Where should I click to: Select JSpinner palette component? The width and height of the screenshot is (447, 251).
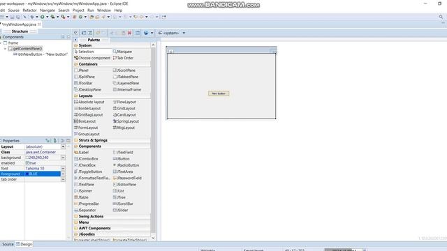tap(83, 191)
